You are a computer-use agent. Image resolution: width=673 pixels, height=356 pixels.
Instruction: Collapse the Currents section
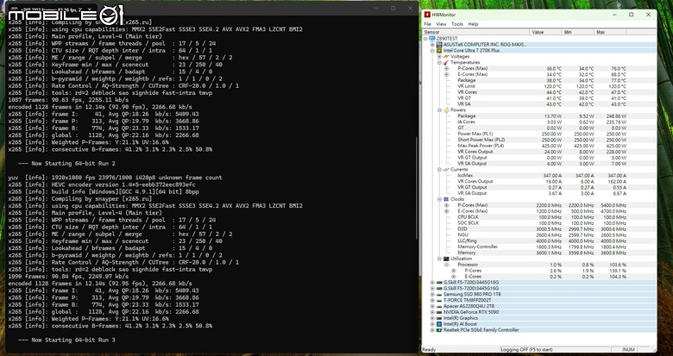tap(439, 170)
